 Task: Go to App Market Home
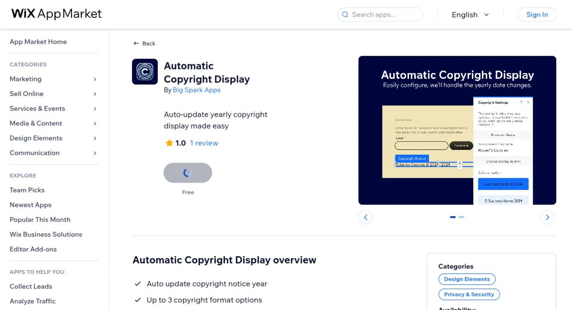[x=38, y=41]
